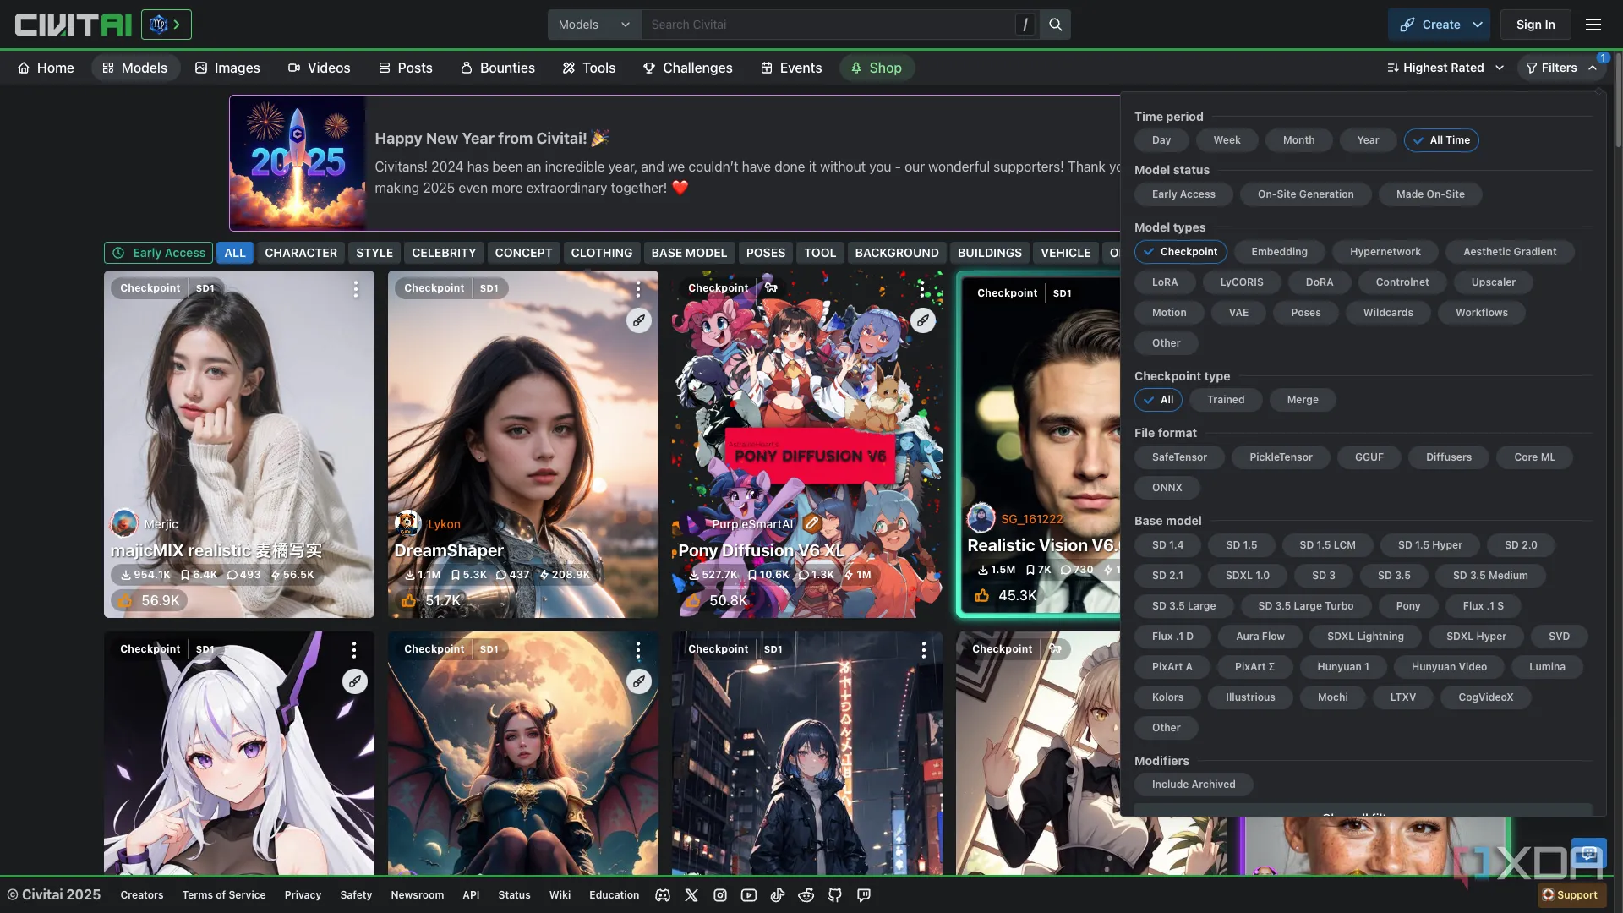
Task: Click Merjic creator avatar
Action: 124,523
